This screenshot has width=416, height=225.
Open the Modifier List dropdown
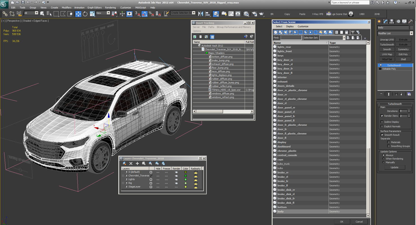(411, 33)
